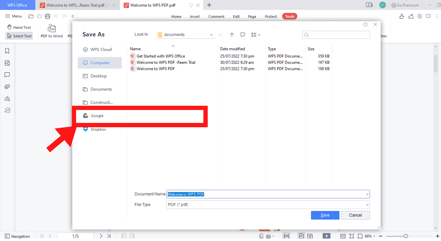Select Documents location in Save As
Image resolution: width=441 pixels, height=241 pixels.
click(x=100, y=89)
